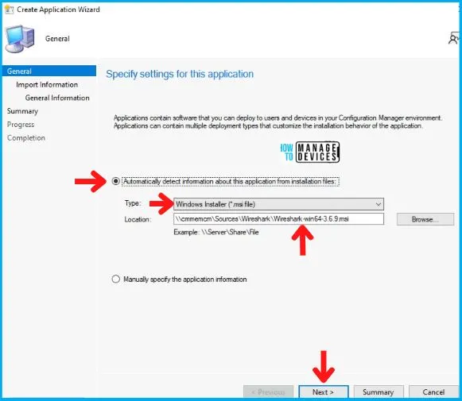Click the computer icon in the wizard header
The width and height of the screenshot is (462, 401).
20,39
